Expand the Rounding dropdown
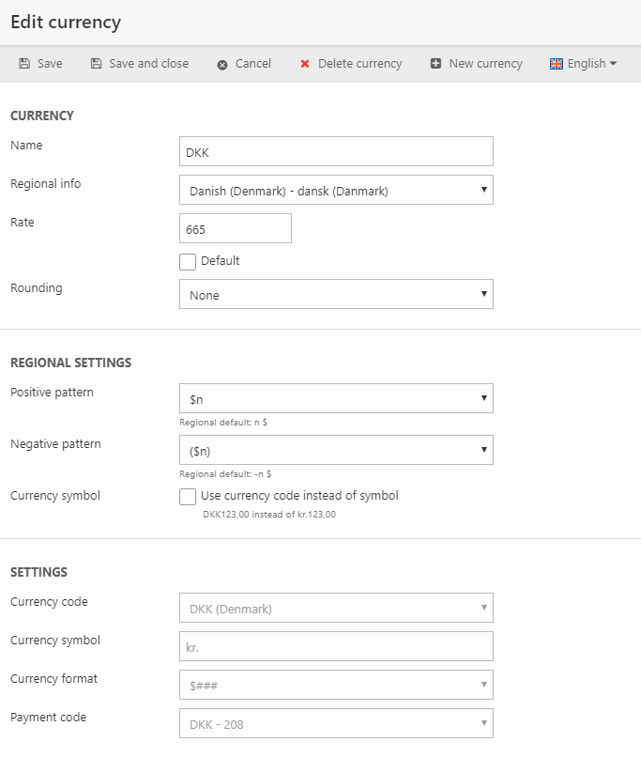Image resolution: width=641 pixels, height=757 pixels. coord(335,294)
